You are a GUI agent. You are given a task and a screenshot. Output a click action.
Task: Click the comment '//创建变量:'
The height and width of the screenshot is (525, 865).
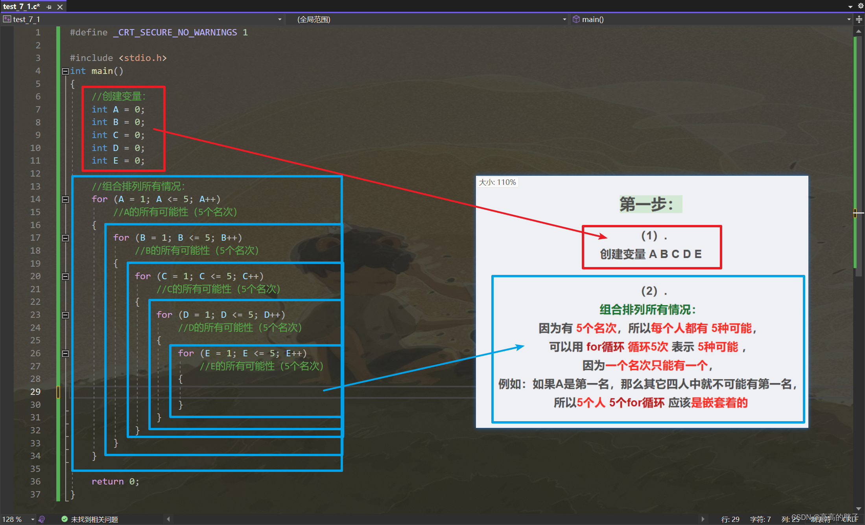119,96
